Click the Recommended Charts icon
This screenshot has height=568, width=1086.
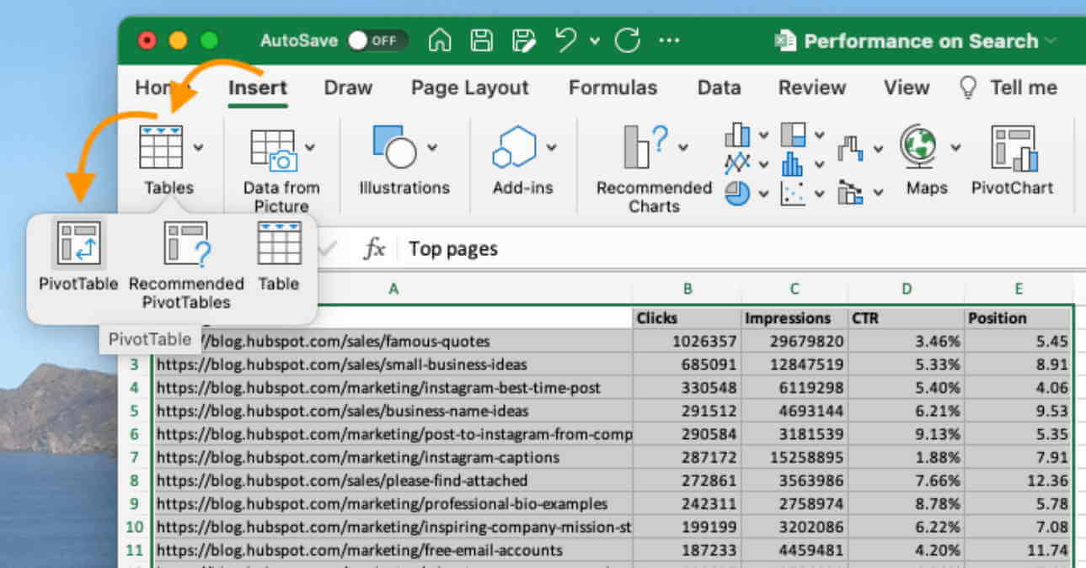coord(644,148)
